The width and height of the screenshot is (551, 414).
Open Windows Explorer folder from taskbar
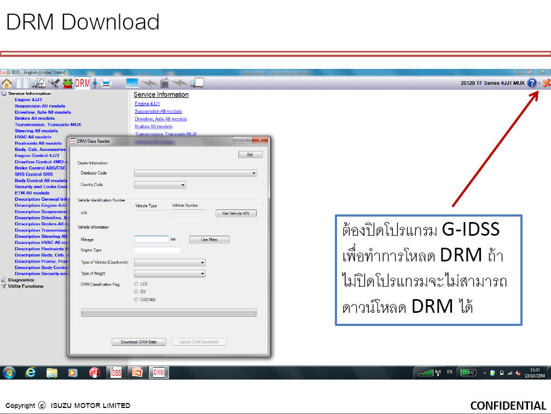(x=51, y=372)
